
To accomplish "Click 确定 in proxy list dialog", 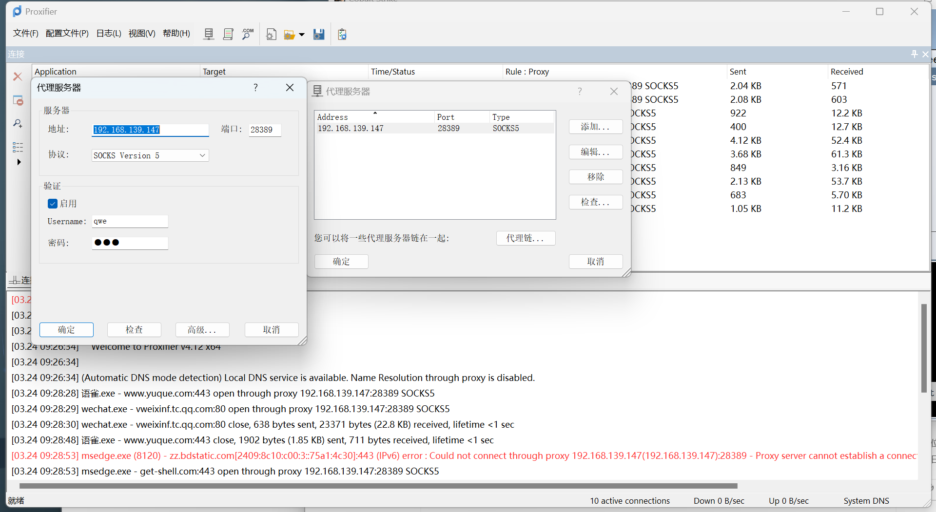I will pos(341,262).
